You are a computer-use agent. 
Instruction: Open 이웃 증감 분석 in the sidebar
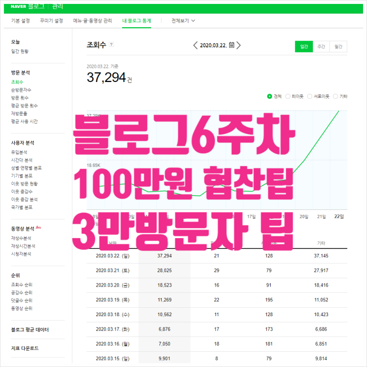[24, 200]
